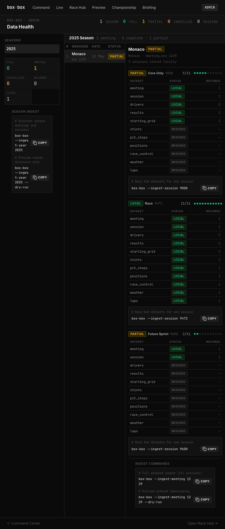The height and width of the screenshot is (529, 225).
Task: Copy the ingest-year 2025 dry-run command
Action: click(40, 178)
